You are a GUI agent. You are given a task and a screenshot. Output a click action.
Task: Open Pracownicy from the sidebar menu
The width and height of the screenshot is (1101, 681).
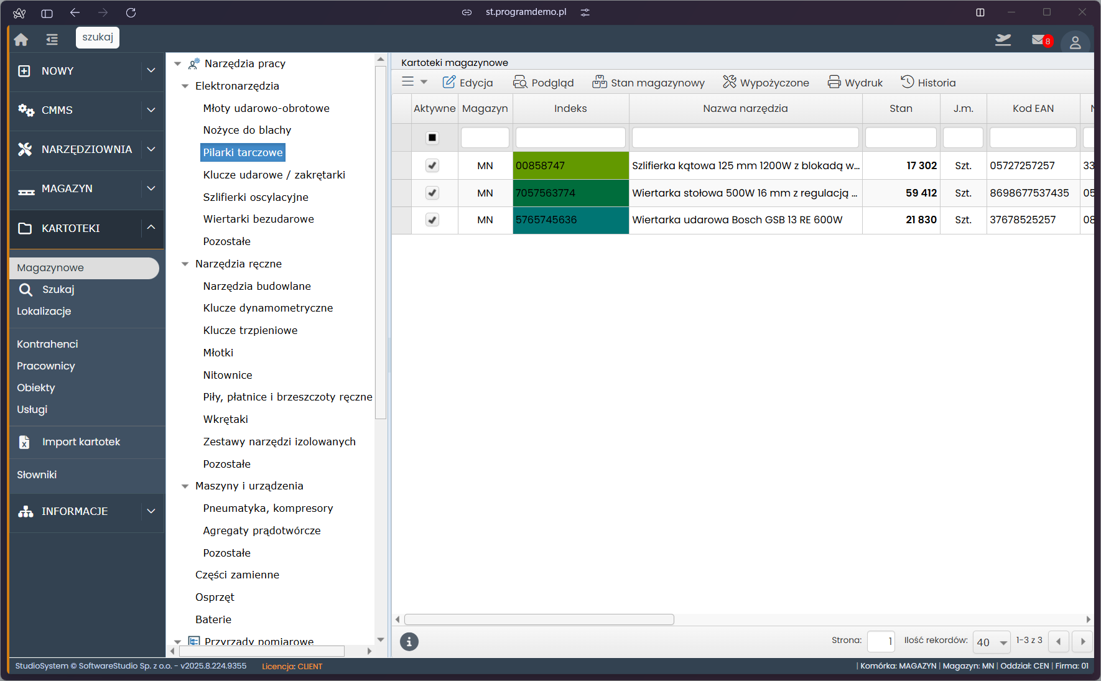pos(46,366)
